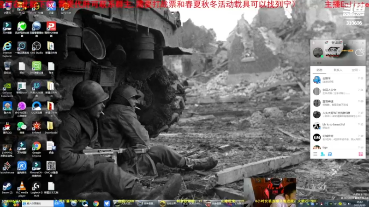The height and width of the screenshot is (207, 369).
Task: Expand the 空间 dropdown tab in QQ
Action: pyautogui.click(x=356, y=70)
